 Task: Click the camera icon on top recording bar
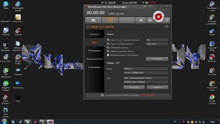147,3
